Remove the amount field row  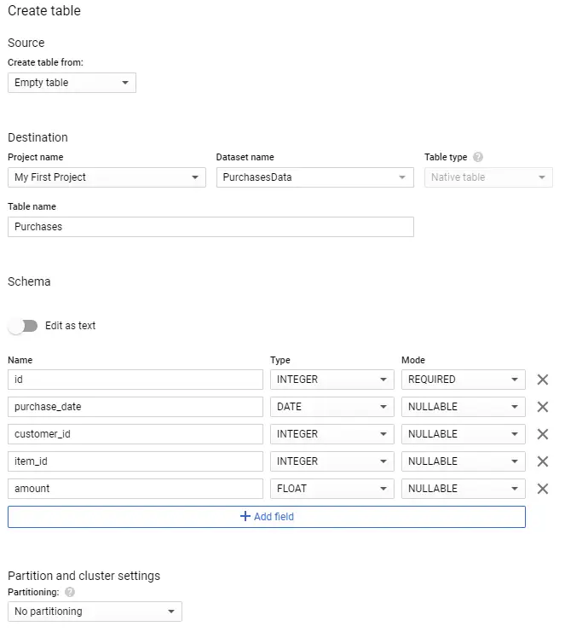[x=543, y=489]
